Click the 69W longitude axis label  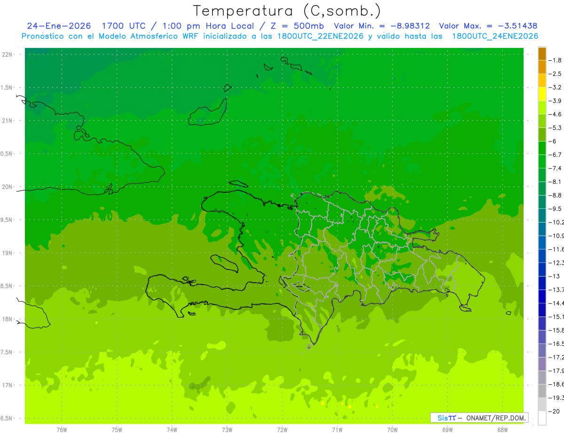click(447, 430)
